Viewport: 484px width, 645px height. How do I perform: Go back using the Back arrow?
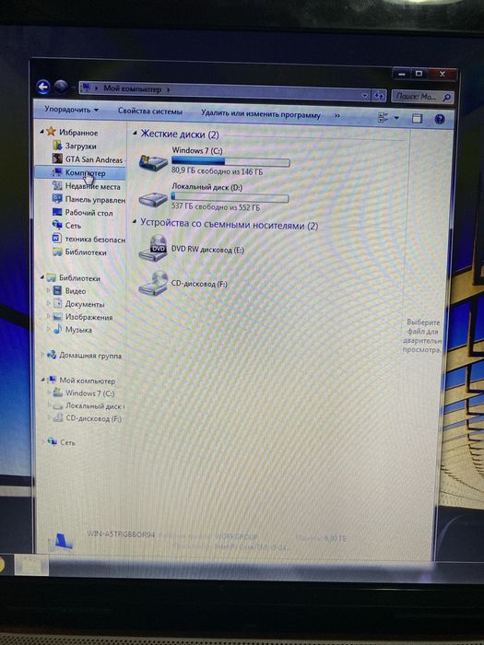[43, 87]
